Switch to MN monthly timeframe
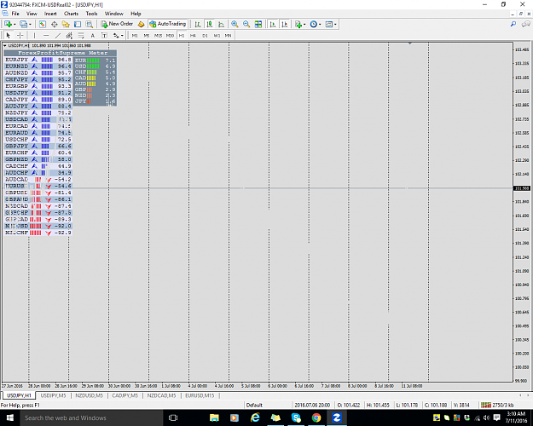533x426 pixels. coord(228,35)
